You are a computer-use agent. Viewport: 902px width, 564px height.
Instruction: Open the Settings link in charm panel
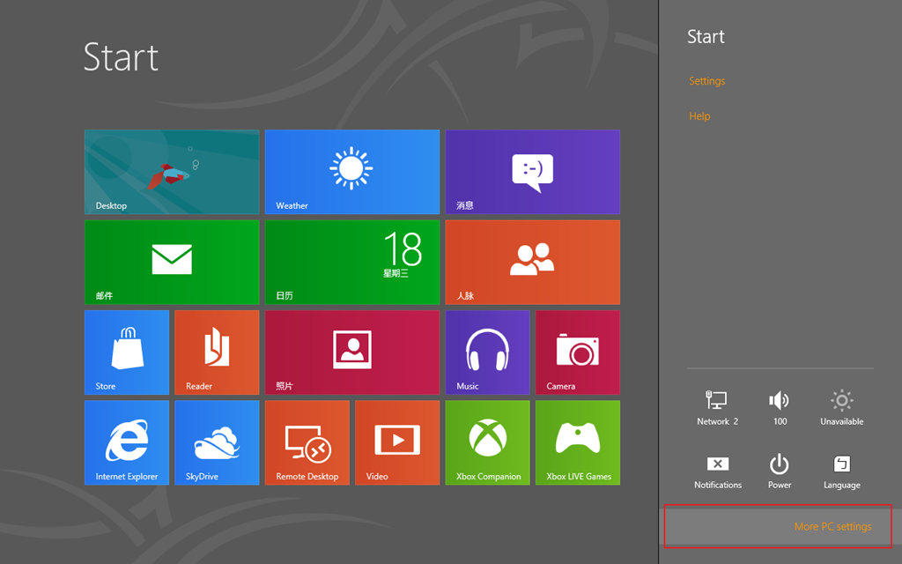click(x=707, y=81)
